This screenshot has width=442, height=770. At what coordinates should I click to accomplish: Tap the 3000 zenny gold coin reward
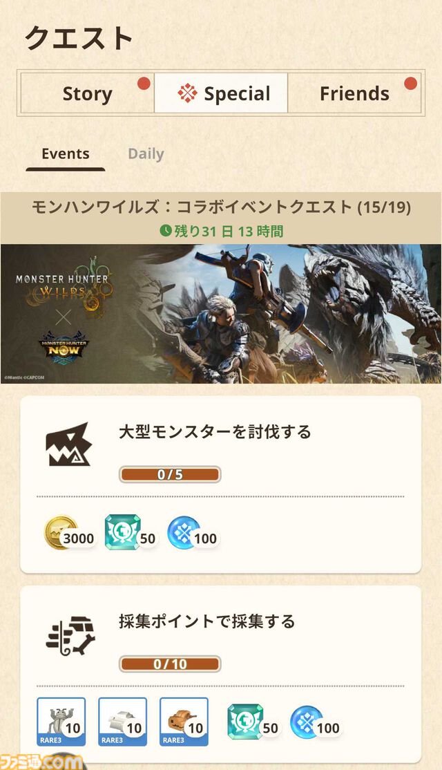(69, 534)
